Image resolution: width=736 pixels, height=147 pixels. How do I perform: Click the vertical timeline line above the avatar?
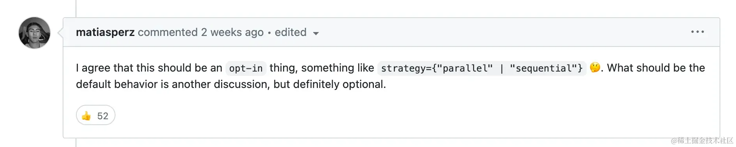(76, 9)
